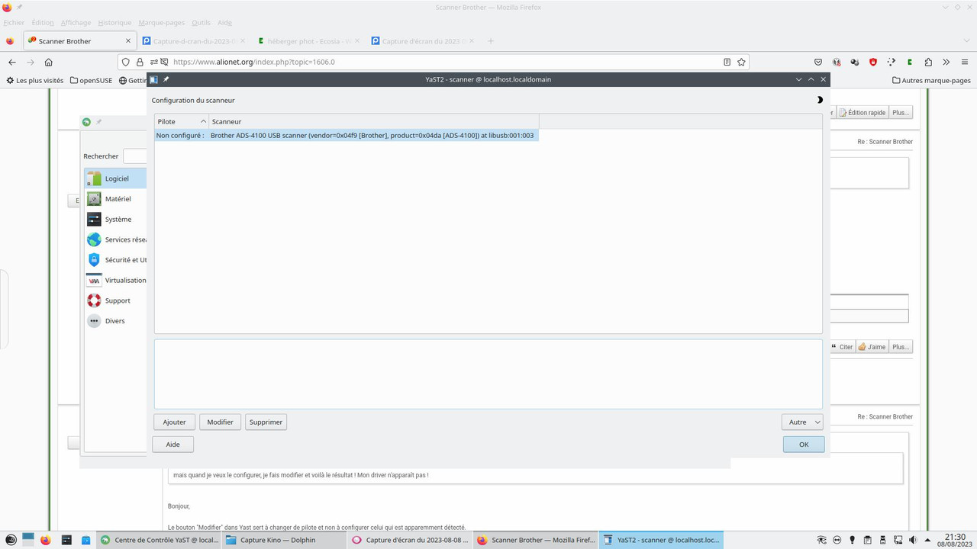Focus the Rechercher field in YaST control center
Viewport: 977px width, 549px height.
click(x=135, y=156)
